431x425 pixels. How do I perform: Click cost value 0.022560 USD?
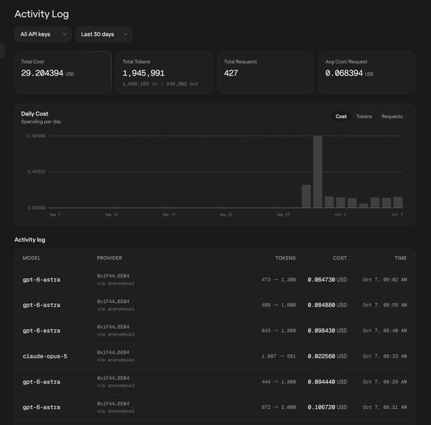coord(327,356)
